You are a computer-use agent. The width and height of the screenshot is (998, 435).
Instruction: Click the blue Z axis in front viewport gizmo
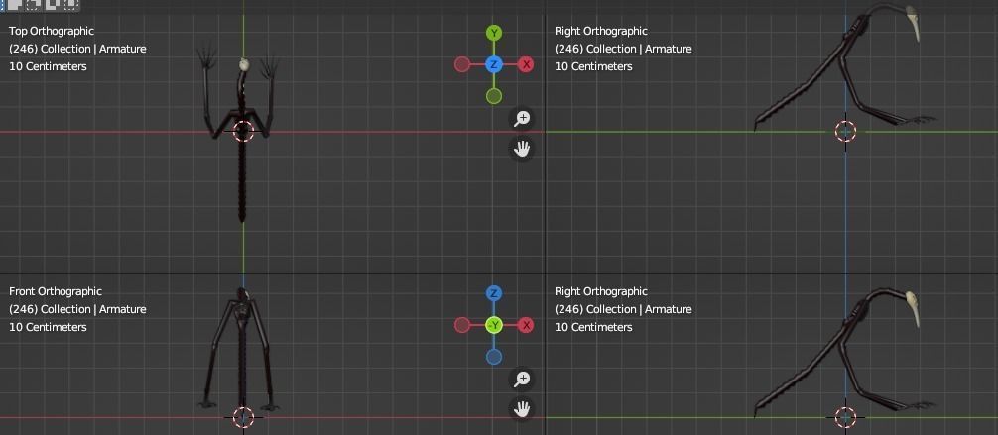click(494, 293)
